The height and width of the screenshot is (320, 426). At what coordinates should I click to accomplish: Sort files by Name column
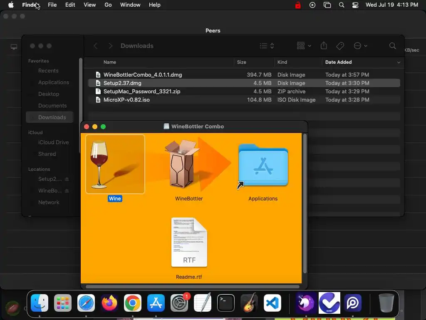pyautogui.click(x=110, y=62)
